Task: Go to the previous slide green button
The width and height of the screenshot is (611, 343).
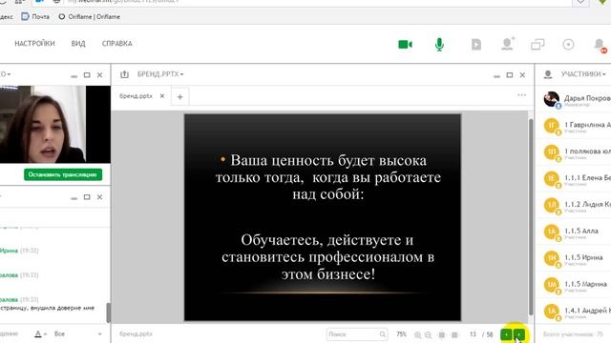Action: (x=506, y=334)
